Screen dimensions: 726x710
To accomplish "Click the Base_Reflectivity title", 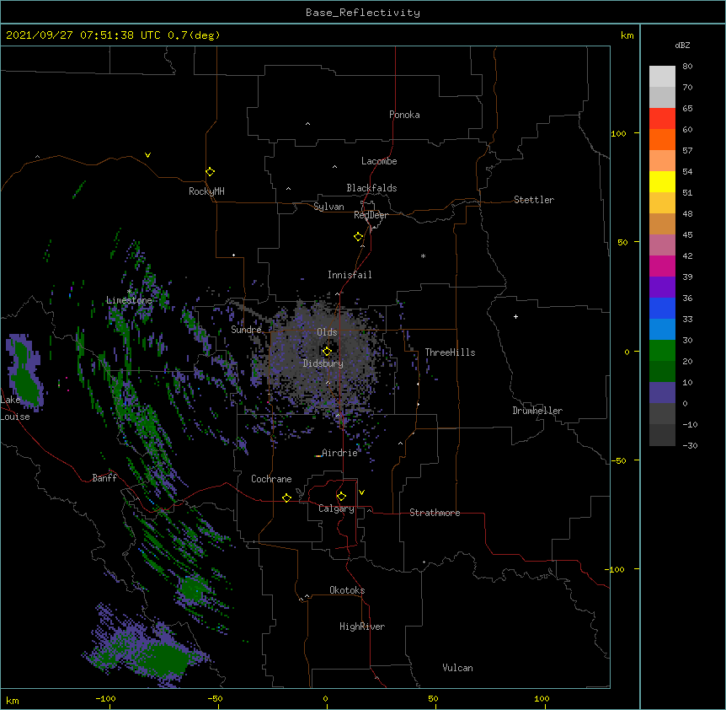I will [x=363, y=13].
